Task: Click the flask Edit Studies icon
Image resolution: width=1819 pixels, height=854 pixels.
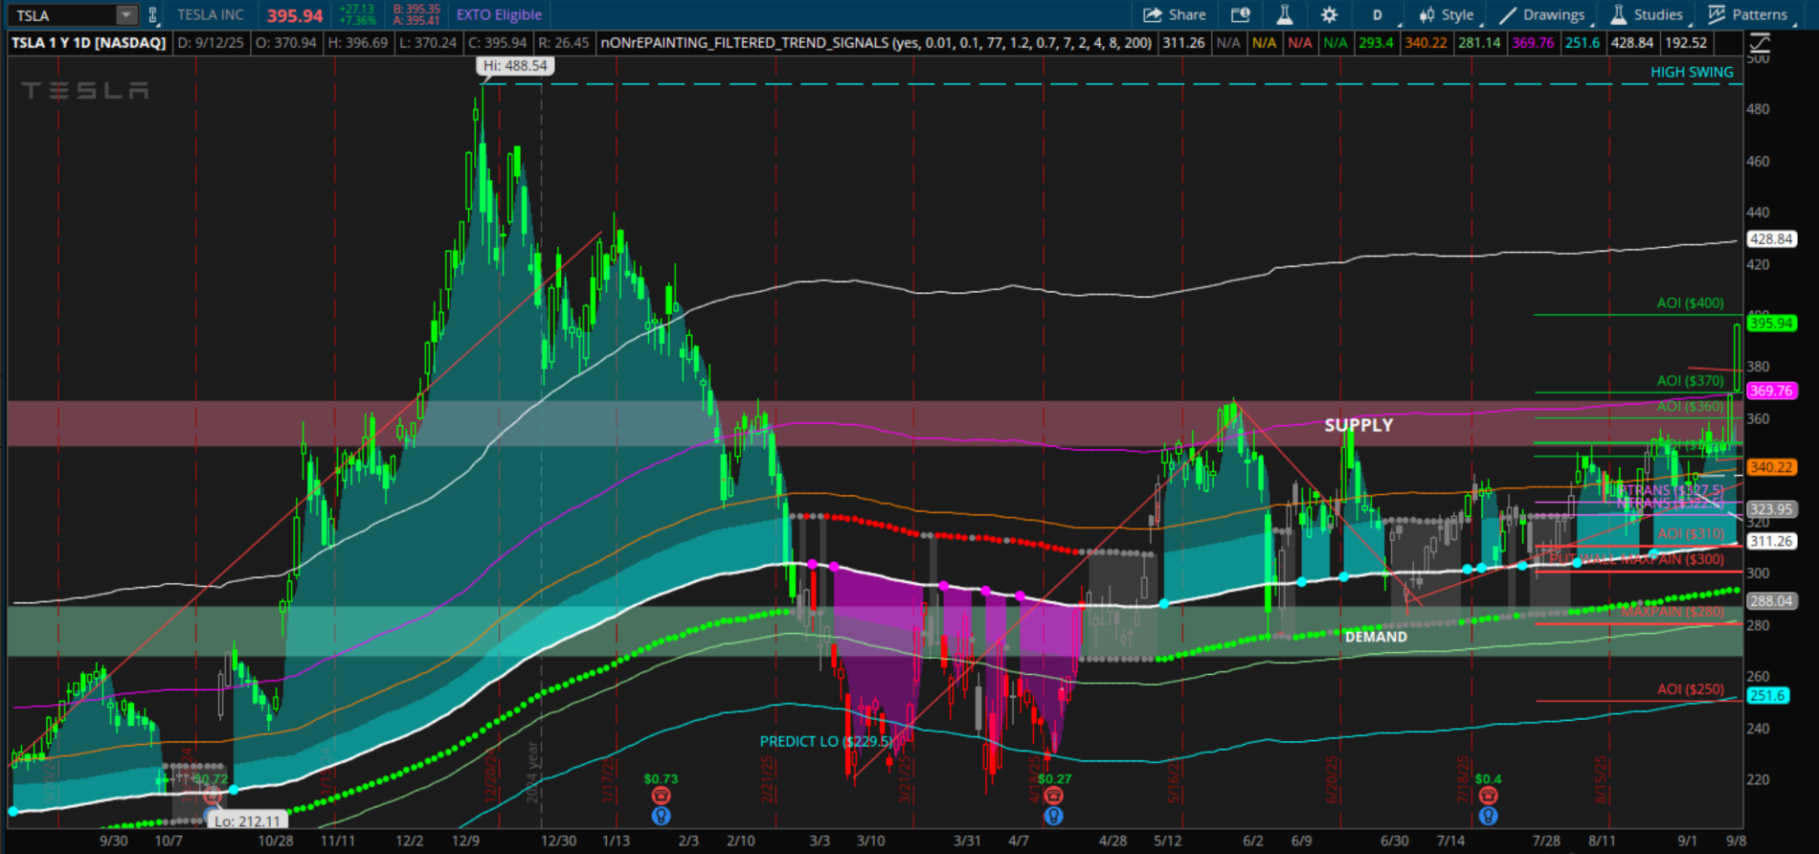Action: pos(1284,14)
